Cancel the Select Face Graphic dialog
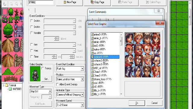193x109 pixels. [154, 103]
